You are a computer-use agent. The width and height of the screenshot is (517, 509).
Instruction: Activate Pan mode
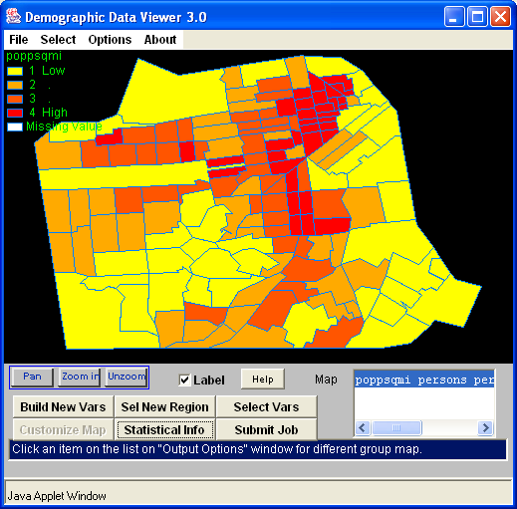coord(32,378)
